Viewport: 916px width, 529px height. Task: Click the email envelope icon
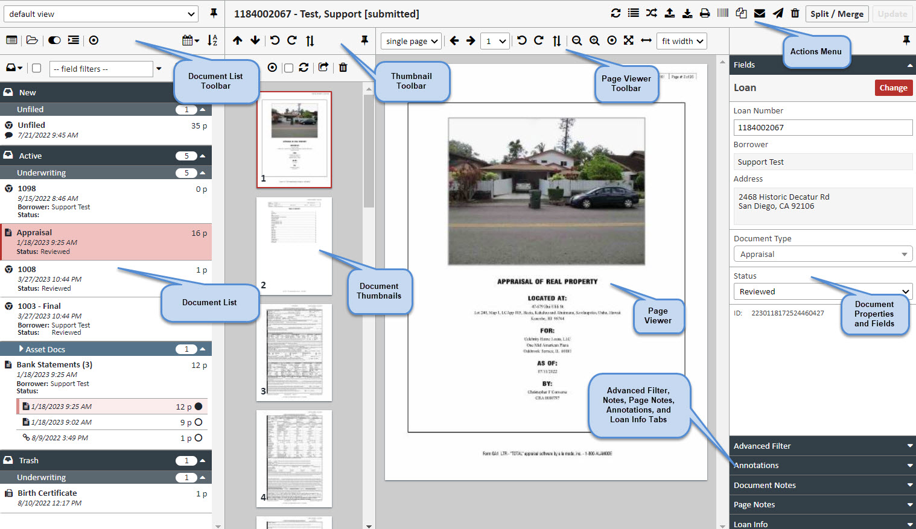point(760,13)
